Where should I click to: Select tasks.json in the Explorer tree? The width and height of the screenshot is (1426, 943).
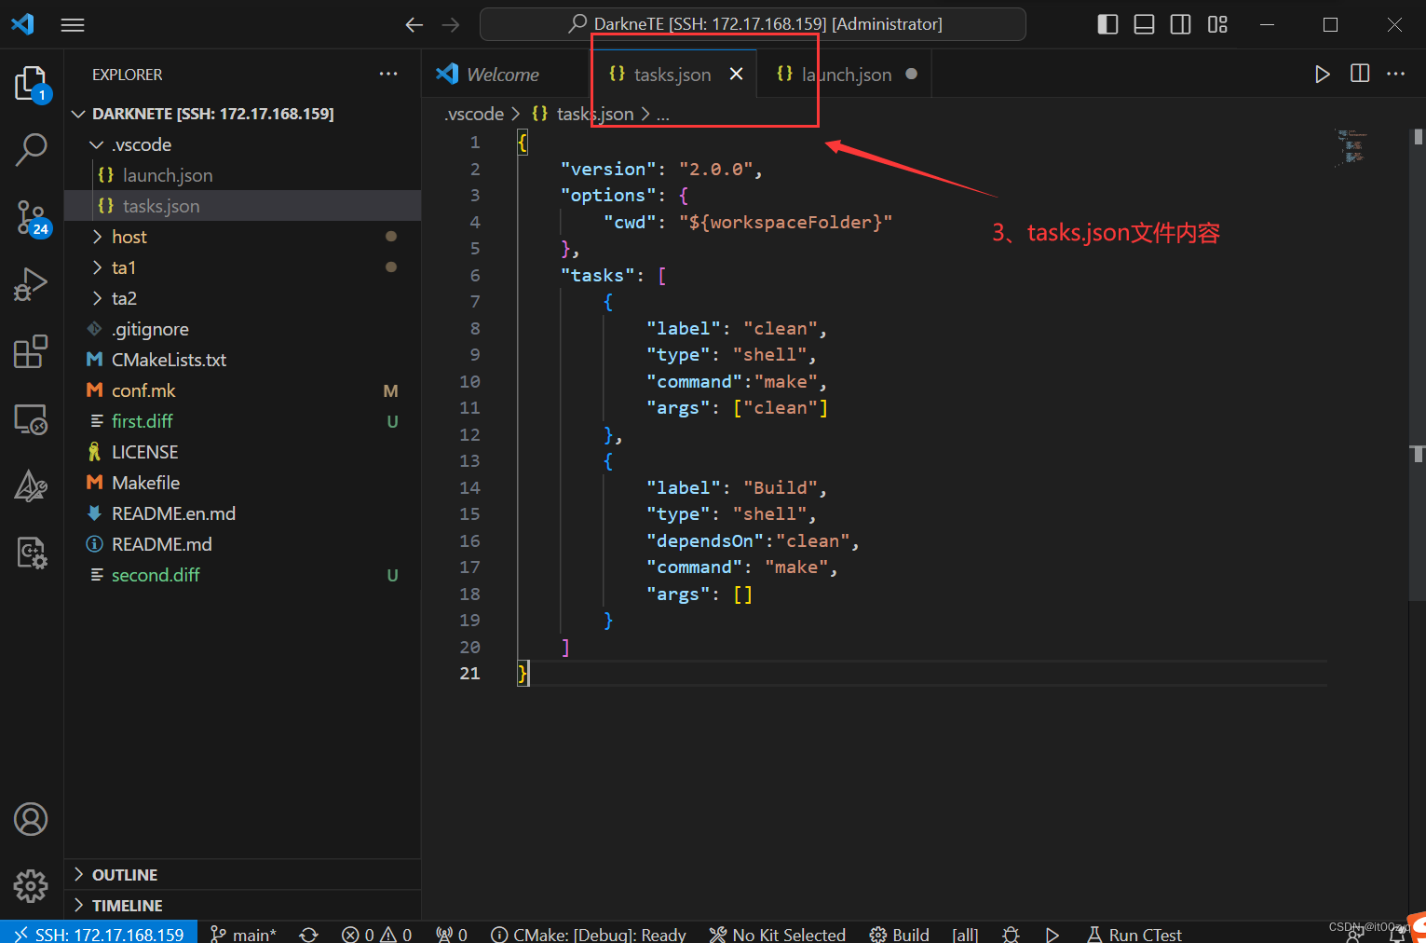(242, 206)
